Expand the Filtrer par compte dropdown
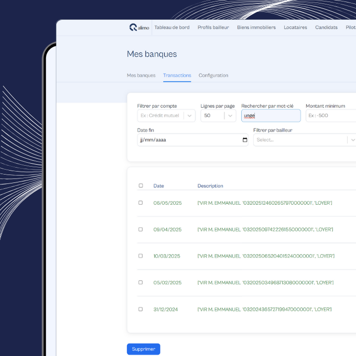The image size is (356, 356). tap(190, 116)
